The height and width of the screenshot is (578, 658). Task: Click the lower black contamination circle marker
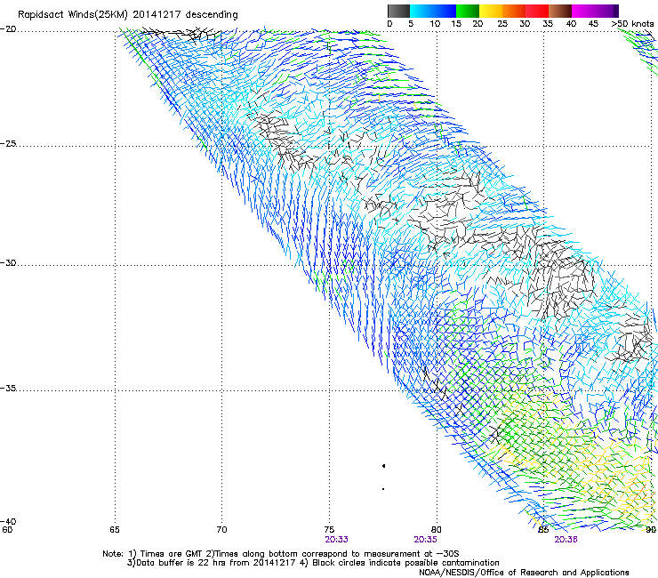pyautogui.click(x=383, y=489)
